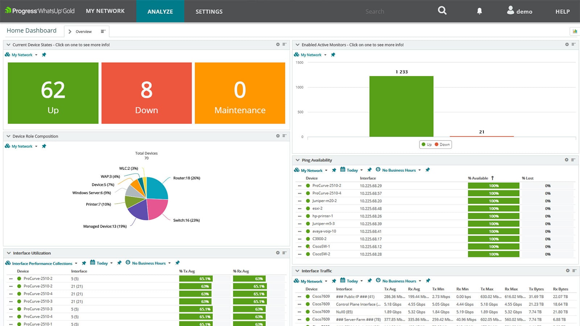Open the My Network dropdown in Enabled Active Monitors
The height and width of the screenshot is (326, 580).
click(x=312, y=55)
